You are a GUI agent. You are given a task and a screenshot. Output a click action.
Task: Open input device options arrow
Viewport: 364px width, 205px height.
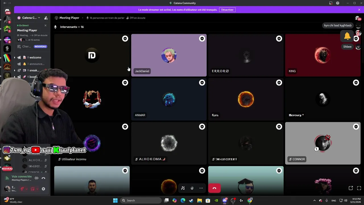[x=26, y=189]
